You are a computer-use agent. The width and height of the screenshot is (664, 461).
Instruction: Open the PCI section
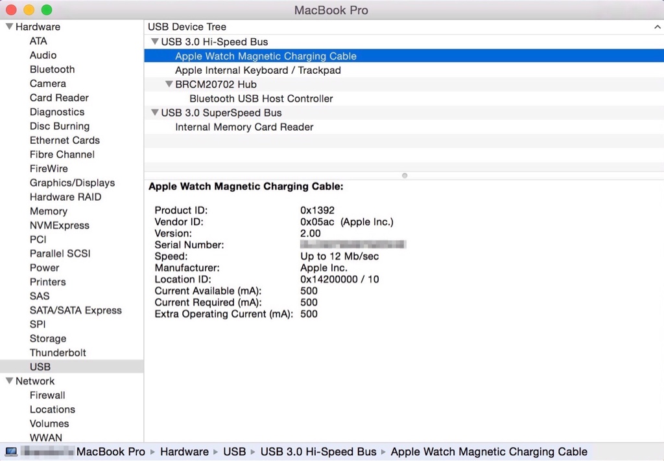point(38,240)
